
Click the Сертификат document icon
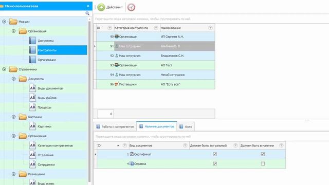click(132, 154)
